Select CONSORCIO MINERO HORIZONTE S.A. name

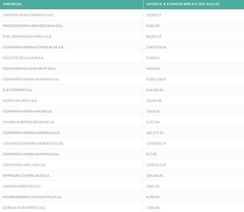33,143
